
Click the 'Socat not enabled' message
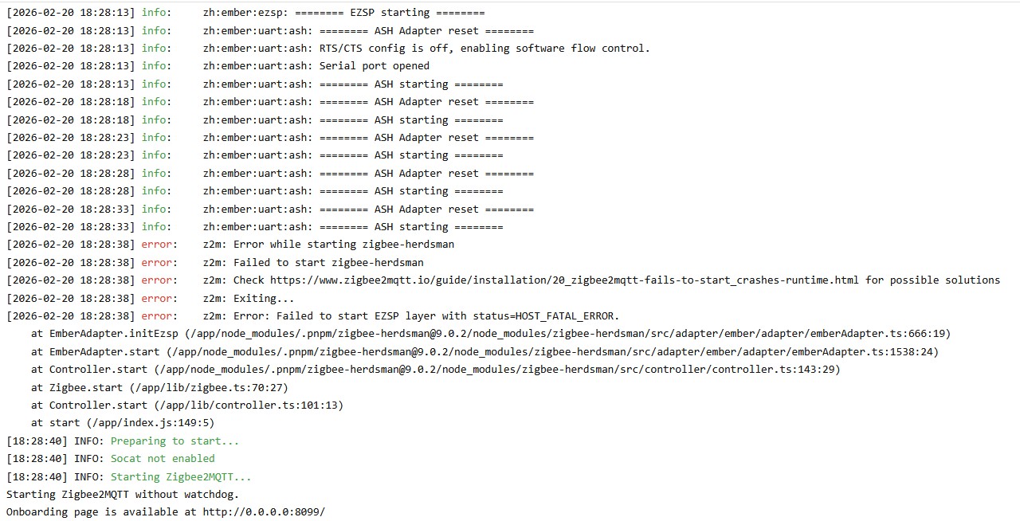pos(163,459)
